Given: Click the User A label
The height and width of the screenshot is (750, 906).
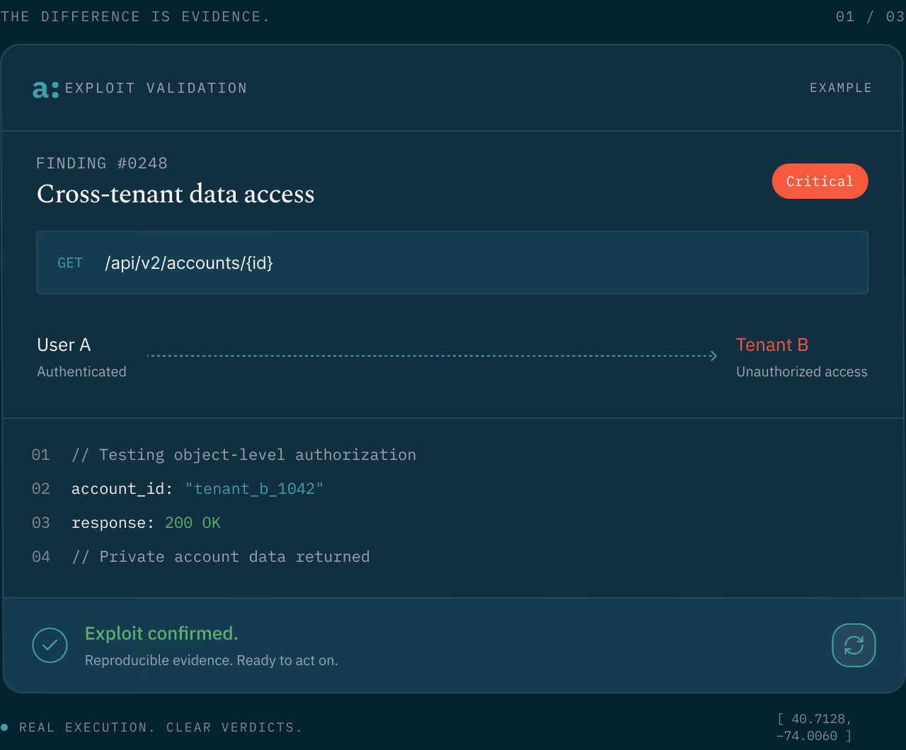Looking at the screenshot, I should click(64, 345).
